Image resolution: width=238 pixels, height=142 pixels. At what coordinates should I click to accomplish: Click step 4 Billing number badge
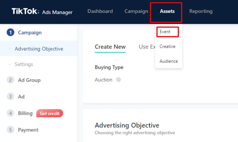pos(10,113)
